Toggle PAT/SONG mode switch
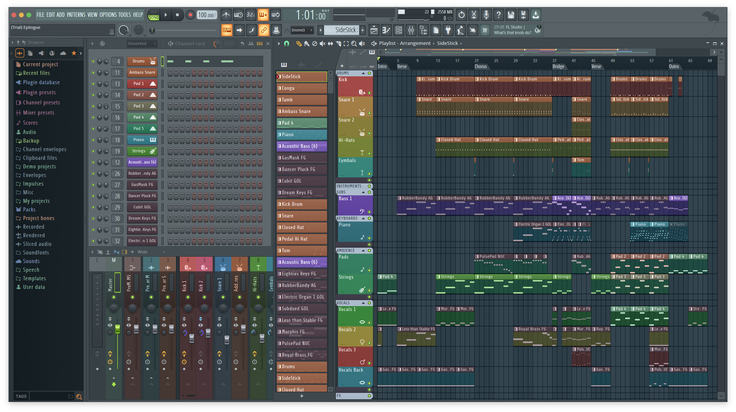This screenshot has width=736, height=412. [153, 15]
